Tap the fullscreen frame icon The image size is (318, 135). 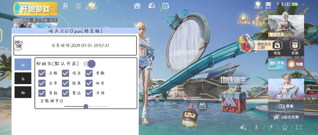coord(298,127)
